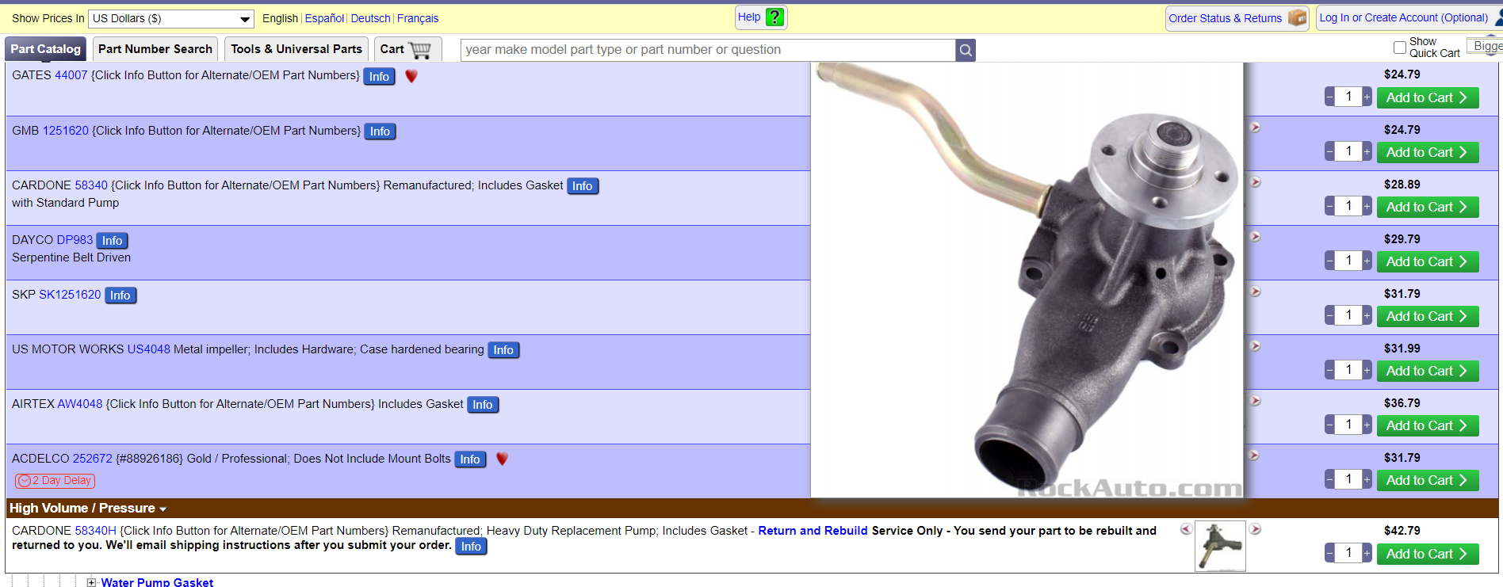Increase quantity for AIRTEX AW4048
The width and height of the screenshot is (1503, 587).
1367,425
